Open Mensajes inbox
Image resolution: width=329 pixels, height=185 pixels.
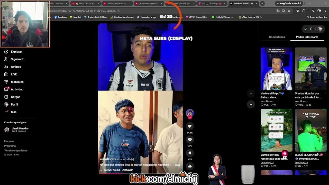[x=14, y=82]
